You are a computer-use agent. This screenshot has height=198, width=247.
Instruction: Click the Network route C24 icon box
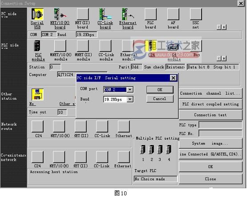37,126
